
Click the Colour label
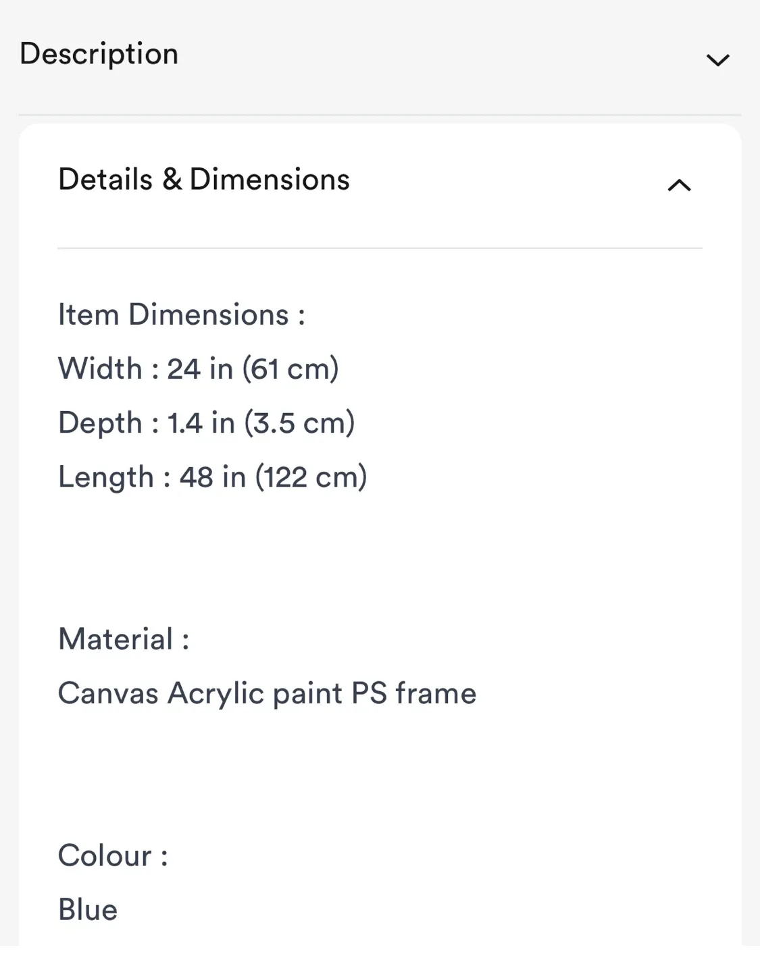click(x=113, y=855)
